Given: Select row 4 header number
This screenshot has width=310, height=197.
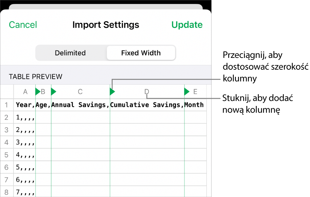Looking at the screenshot, I should pyautogui.click(x=6, y=143).
